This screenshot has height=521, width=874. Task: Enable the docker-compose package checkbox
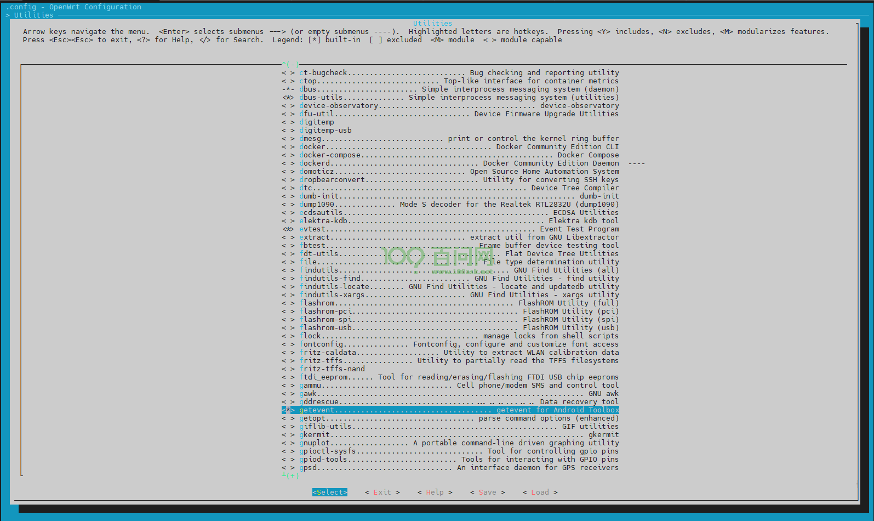coord(288,155)
